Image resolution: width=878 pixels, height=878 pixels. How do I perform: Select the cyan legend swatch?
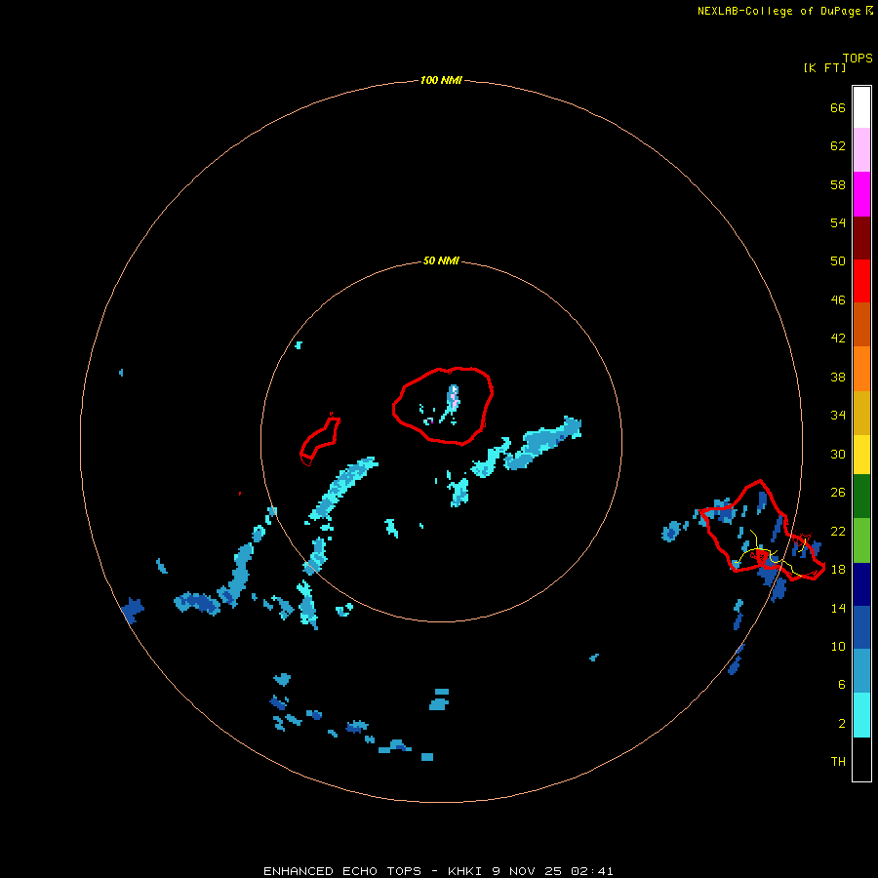click(861, 715)
